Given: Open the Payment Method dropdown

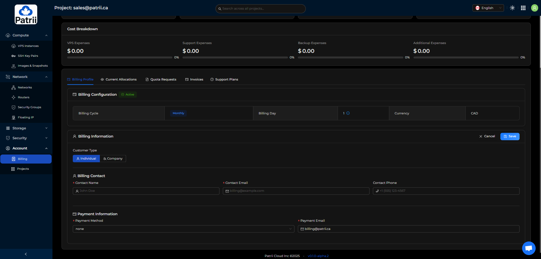Looking at the screenshot, I should click(183, 229).
